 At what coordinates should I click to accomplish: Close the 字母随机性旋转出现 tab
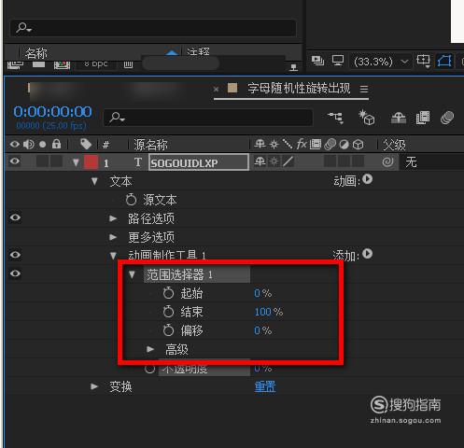point(216,90)
